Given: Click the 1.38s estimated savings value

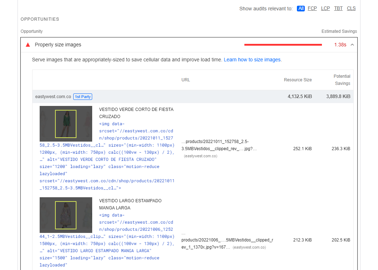Looking at the screenshot, I should click(340, 45).
